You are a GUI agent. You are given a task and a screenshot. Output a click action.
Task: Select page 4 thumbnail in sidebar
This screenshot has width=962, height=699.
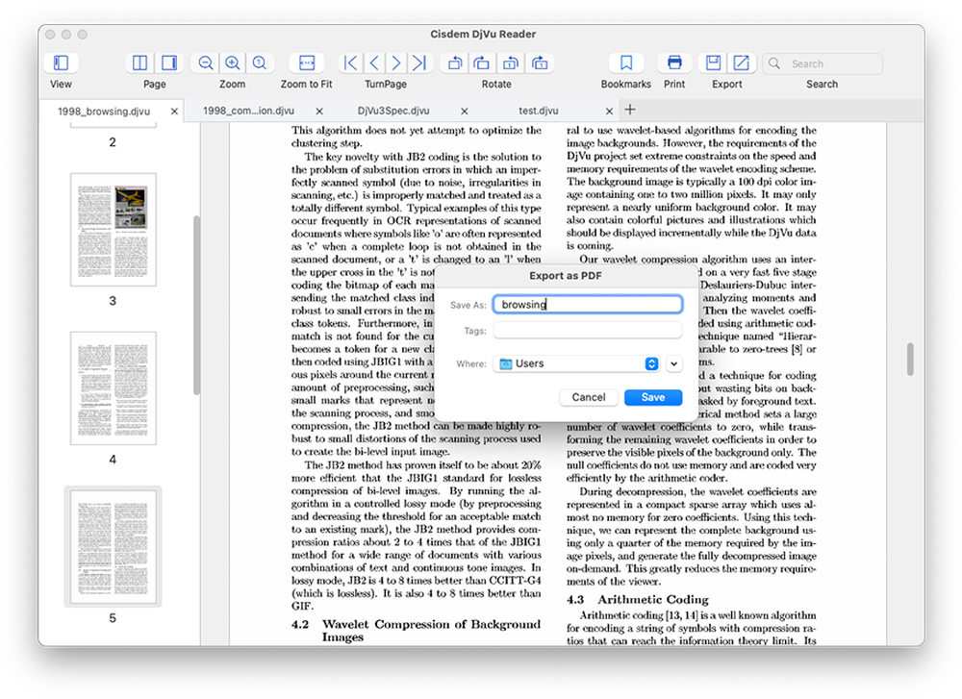click(x=113, y=388)
